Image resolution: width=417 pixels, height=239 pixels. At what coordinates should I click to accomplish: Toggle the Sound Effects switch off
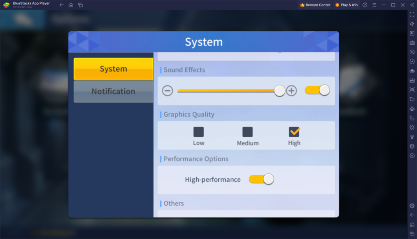pyautogui.click(x=317, y=90)
